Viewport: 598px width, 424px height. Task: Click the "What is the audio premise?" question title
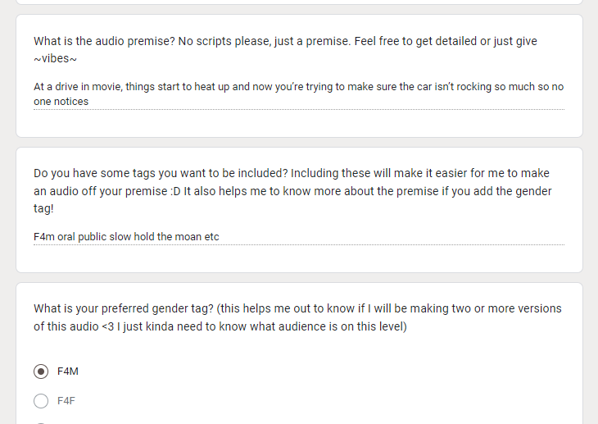pos(285,50)
